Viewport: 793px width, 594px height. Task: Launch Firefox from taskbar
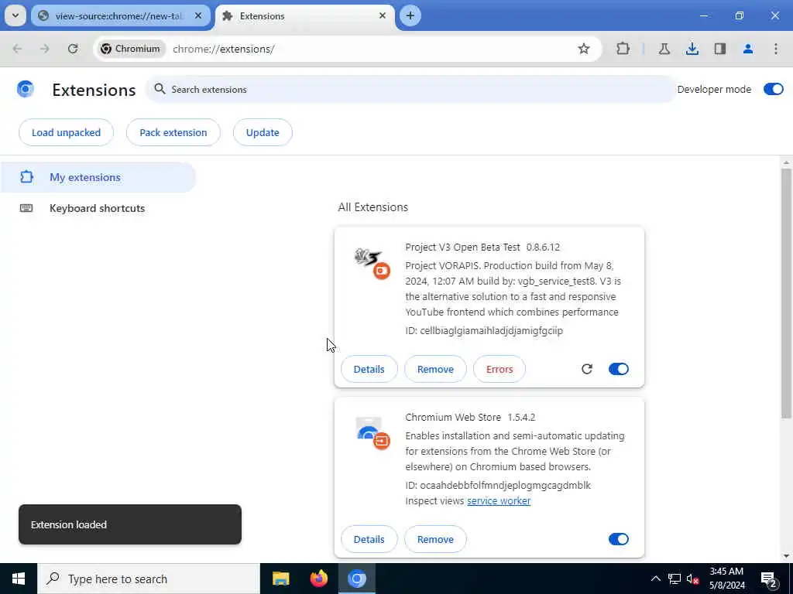point(318,579)
